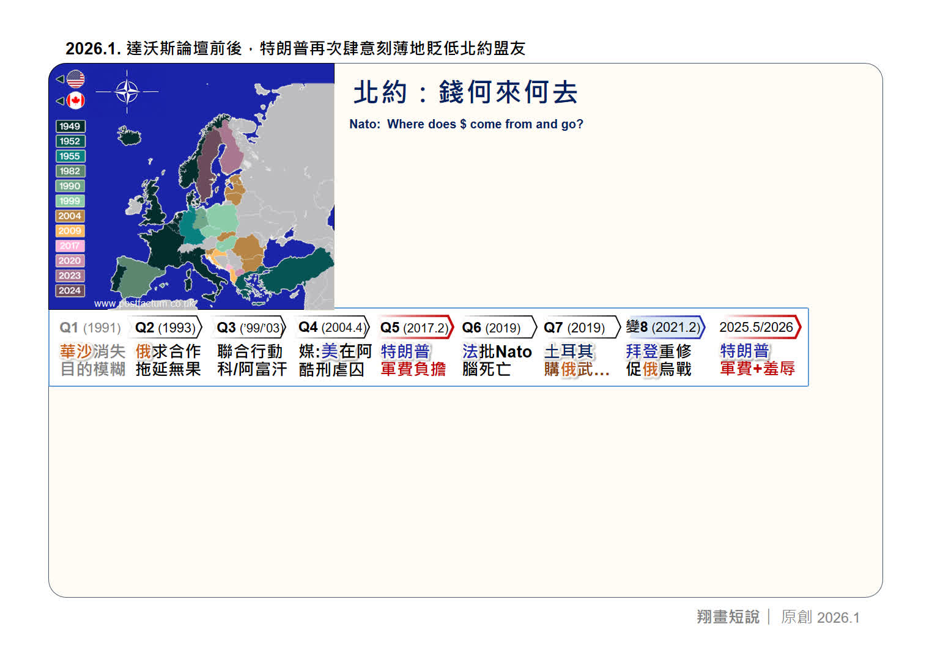This screenshot has width=932, height=660.
Task: Go to the Q4 (2004.4) timeline step
Action: coord(331,328)
